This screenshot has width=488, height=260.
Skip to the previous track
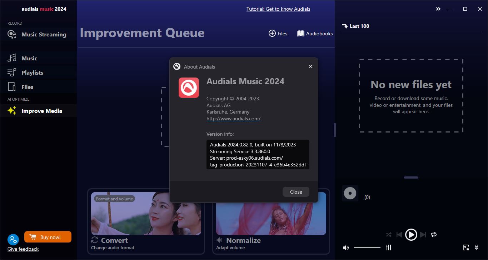point(399,235)
